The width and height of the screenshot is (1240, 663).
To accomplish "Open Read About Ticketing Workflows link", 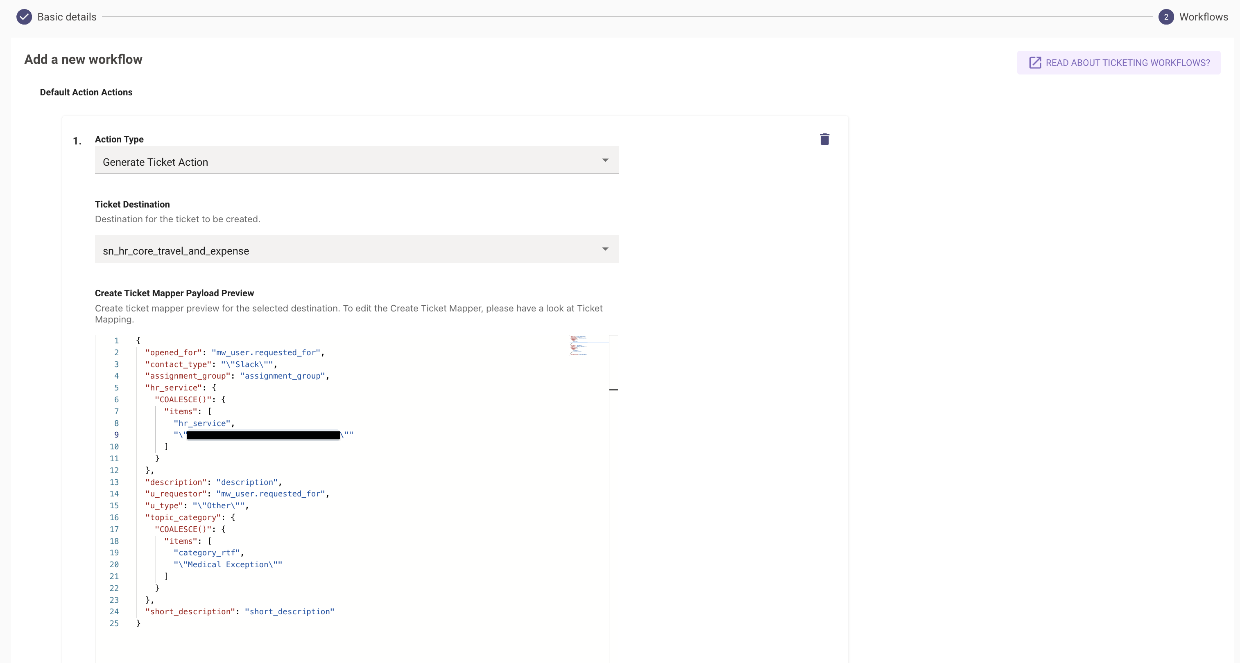I will [1127, 63].
